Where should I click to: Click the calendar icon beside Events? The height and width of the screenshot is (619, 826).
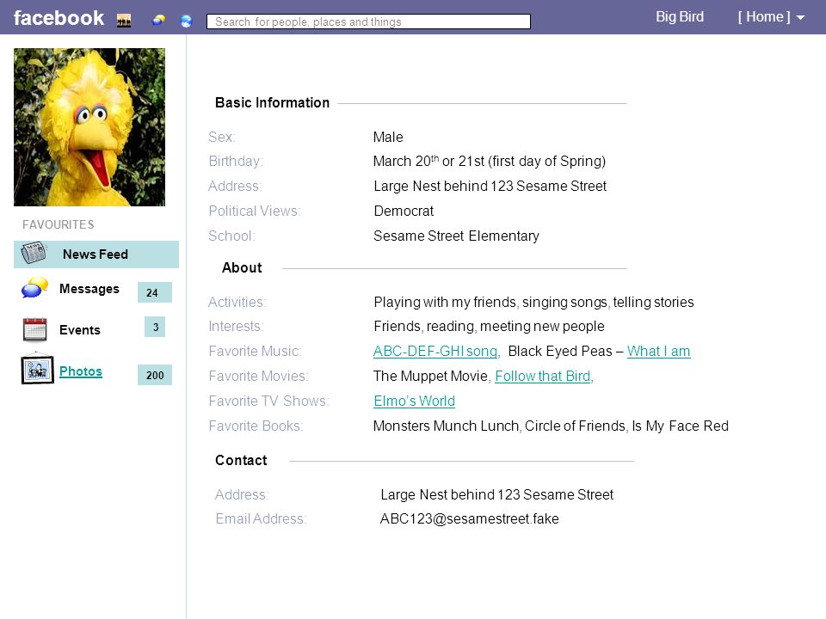[x=34, y=330]
